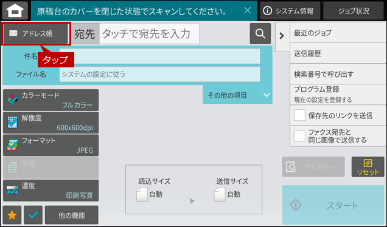
Task: Open システム情報 (System Information)
Action: [x=290, y=10]
